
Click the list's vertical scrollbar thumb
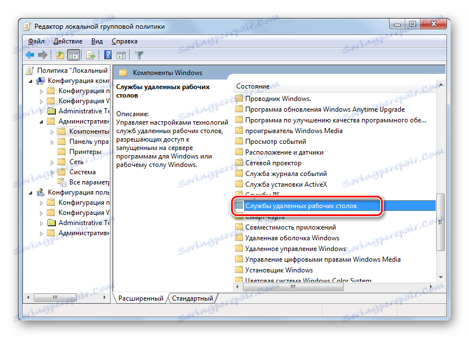click(x=440, y=222)
